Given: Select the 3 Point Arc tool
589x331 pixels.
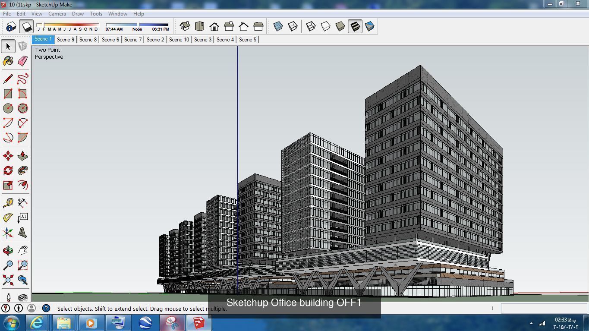Looking at the screenshot, I should [8, 138].
